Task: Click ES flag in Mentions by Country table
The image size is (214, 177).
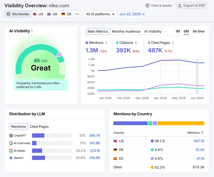Action: [x=115, y=159]
